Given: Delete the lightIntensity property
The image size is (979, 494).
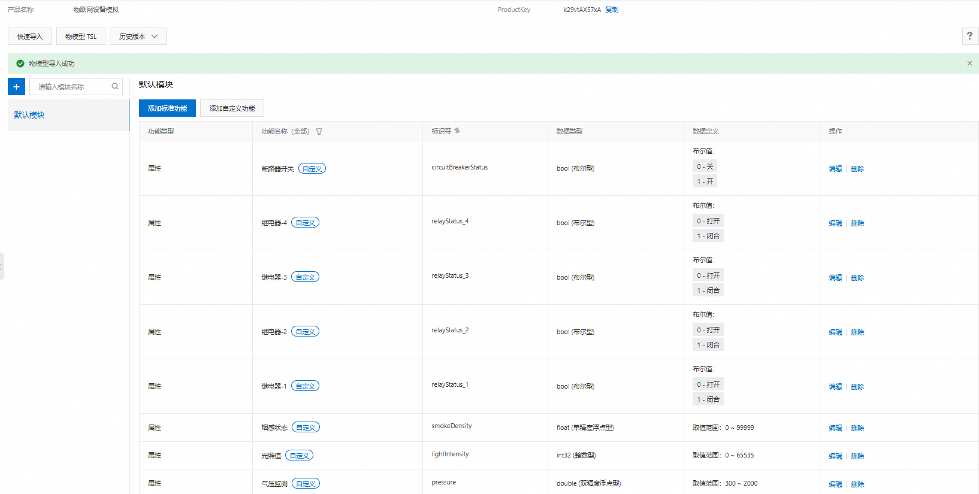Looking at the screenshot, I should pyautogui.click(x=857, y=456).
